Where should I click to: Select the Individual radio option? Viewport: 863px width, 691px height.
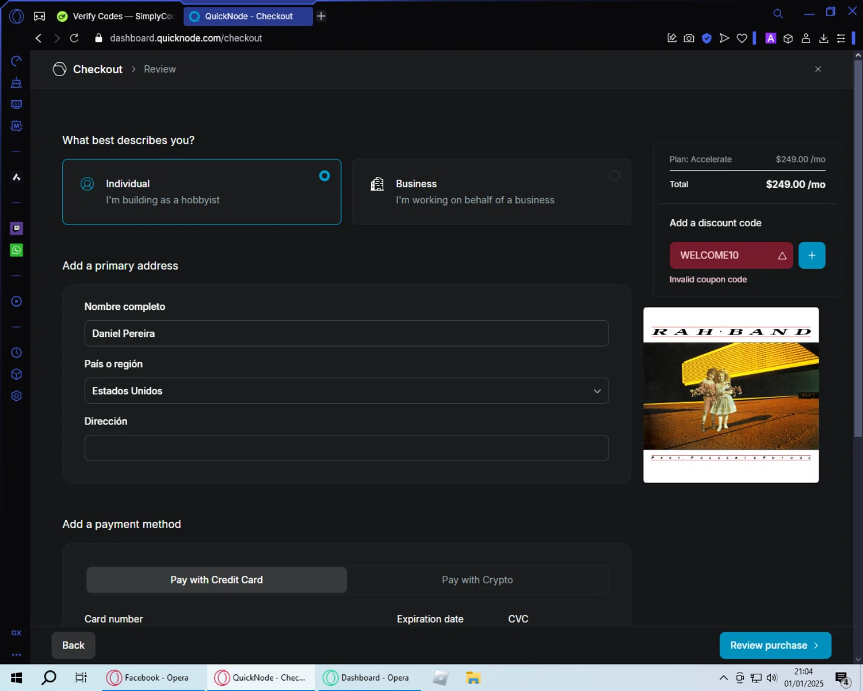(x=324, y=176)
